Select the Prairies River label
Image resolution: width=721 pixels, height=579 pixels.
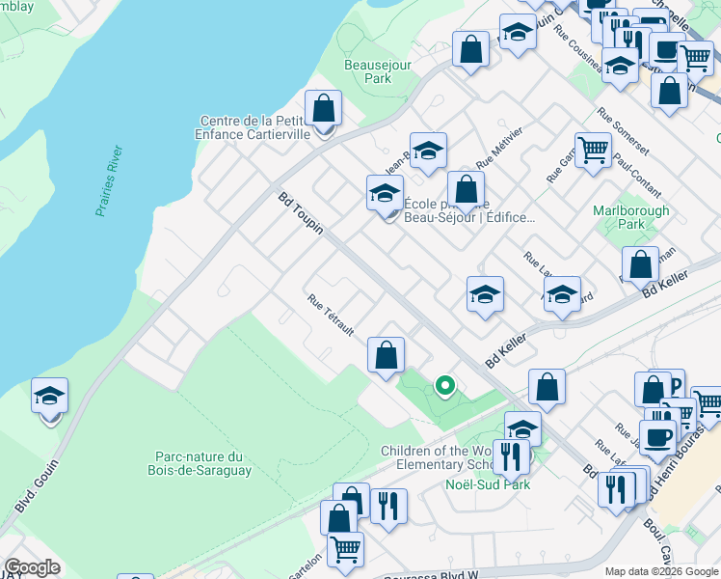pos(110,180)
